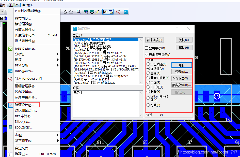Screen dimensions: 240x157
Task: Click the 开始 button to start check
Action: click(x=182, y=65)
